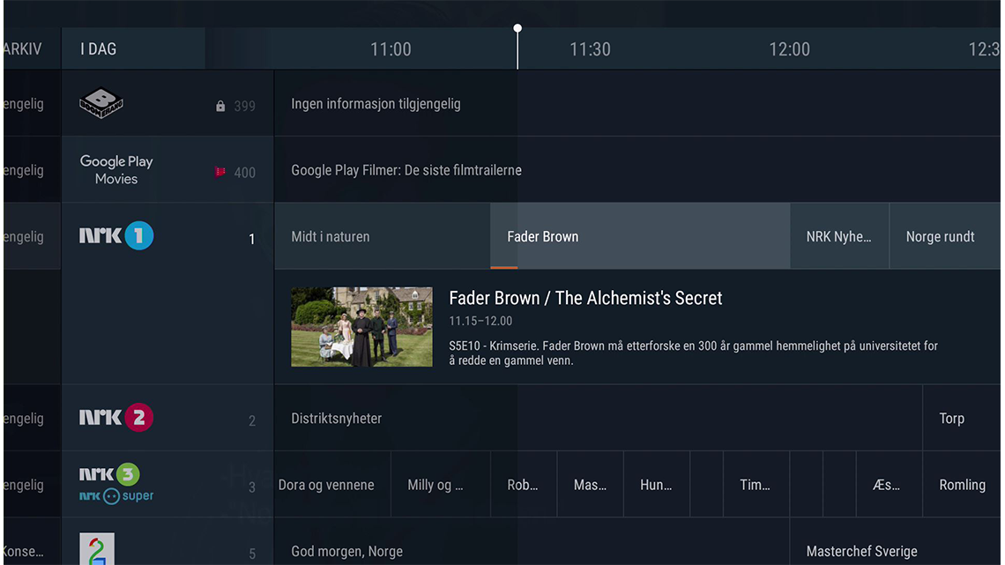The image size is (1005, 565).
Task: Click the current time marker on the timeline
Action: point(517,27)
